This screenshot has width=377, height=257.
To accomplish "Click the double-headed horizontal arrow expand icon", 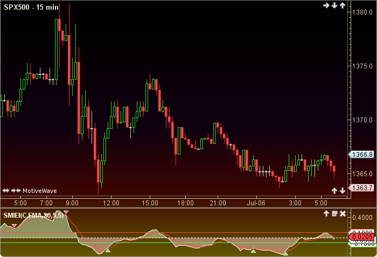I will (x=6, y=191).
